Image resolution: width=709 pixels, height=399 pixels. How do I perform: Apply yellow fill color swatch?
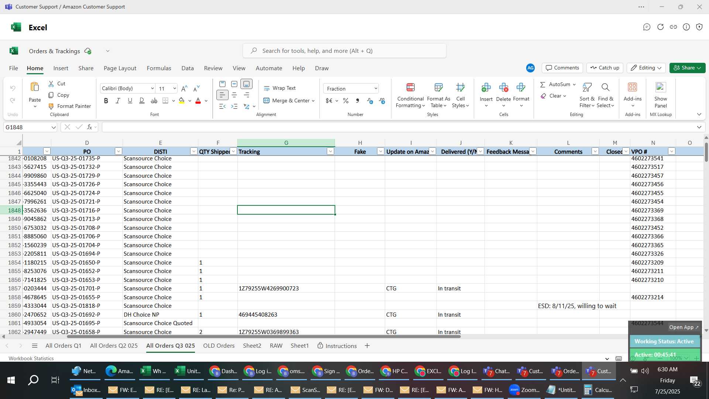pyautogui.click(x=182, y=101)
